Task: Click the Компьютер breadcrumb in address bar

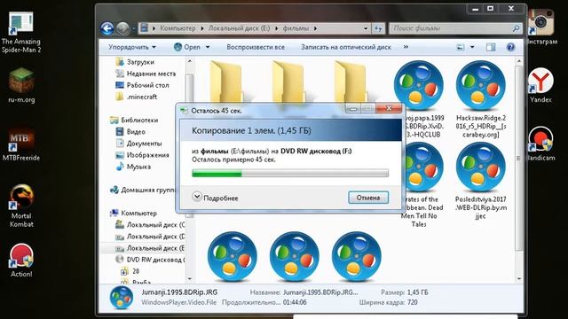Action: point(177,28)
